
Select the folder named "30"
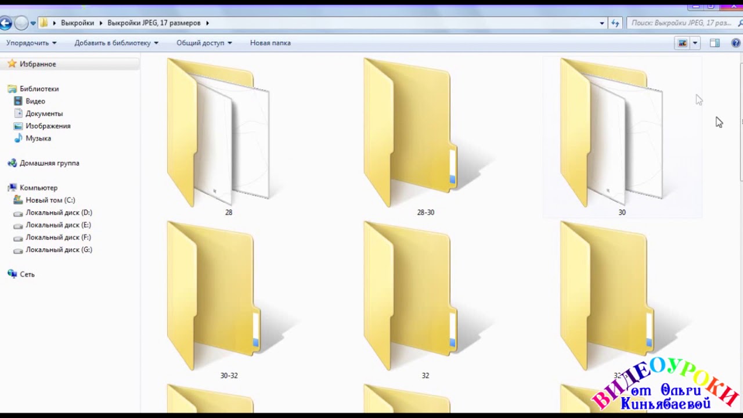622,138
